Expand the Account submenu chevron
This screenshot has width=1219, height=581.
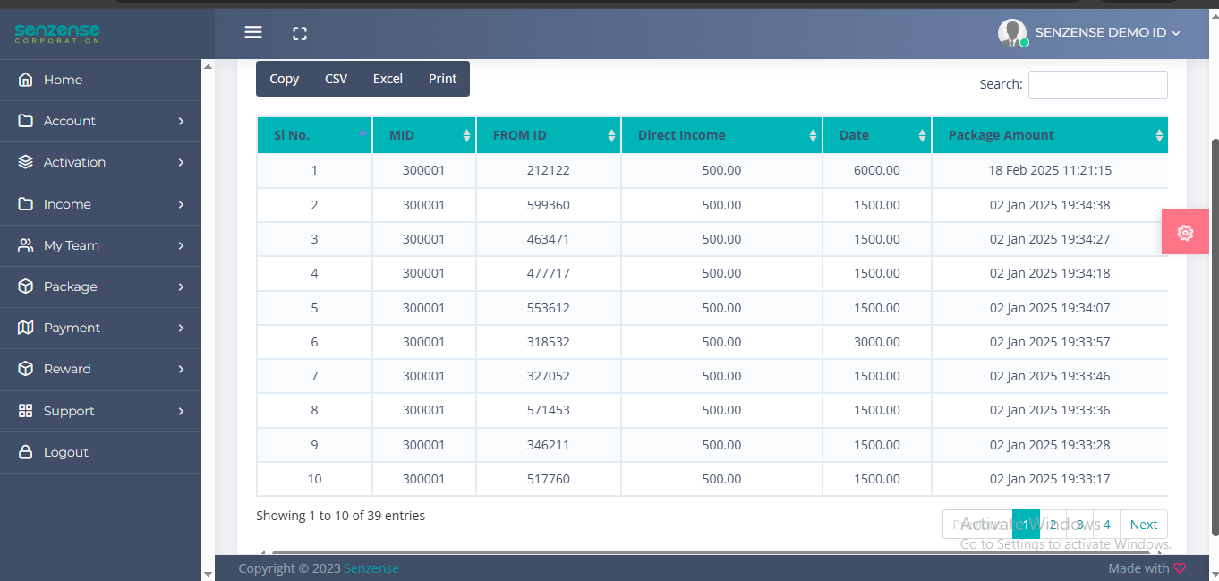pyautogui.click(x=181, y=121)
